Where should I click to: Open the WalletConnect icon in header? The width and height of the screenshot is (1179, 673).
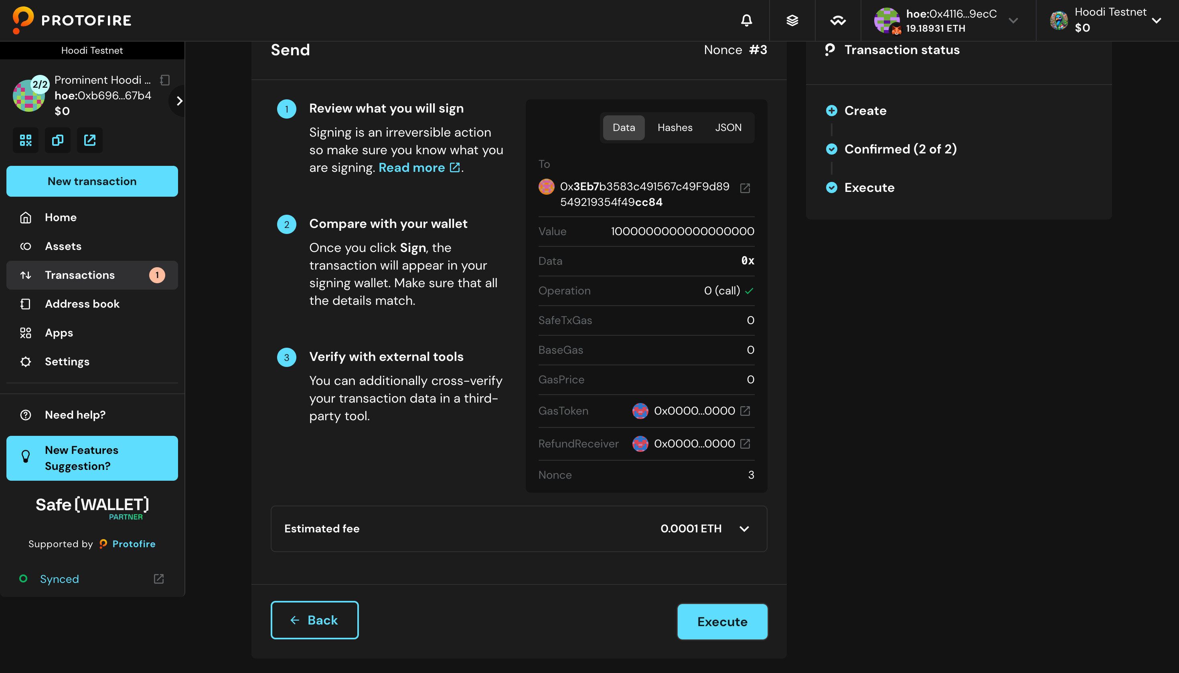[837, 20]
